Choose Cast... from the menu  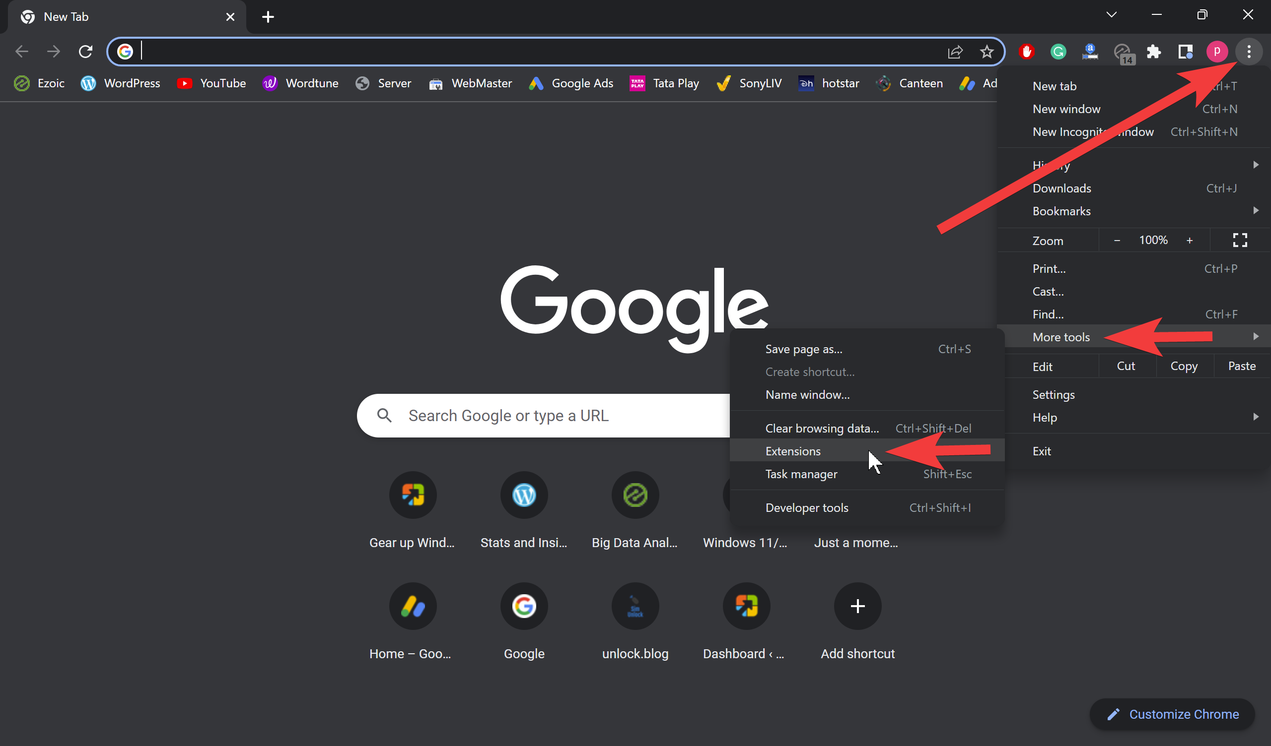tap(1134, 291)
